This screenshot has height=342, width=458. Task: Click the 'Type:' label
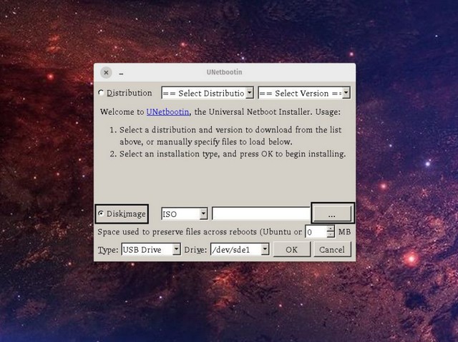click(108, 250)
